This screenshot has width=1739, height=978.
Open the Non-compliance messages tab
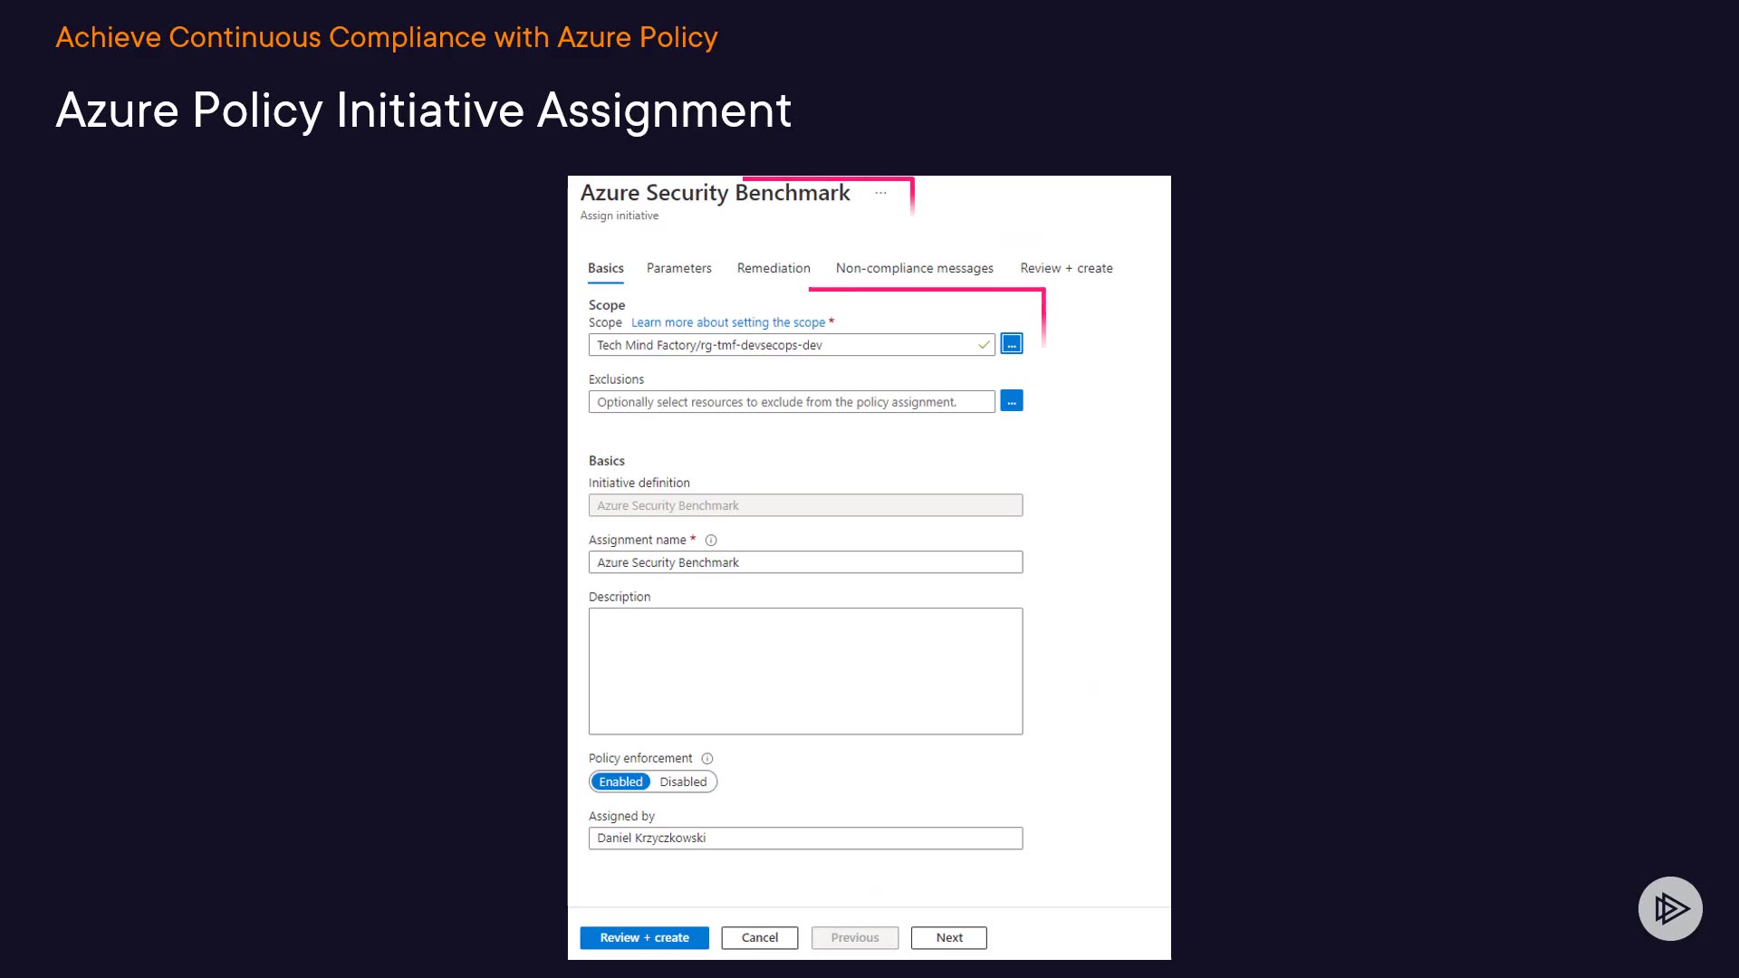click(x=914, y=268)
